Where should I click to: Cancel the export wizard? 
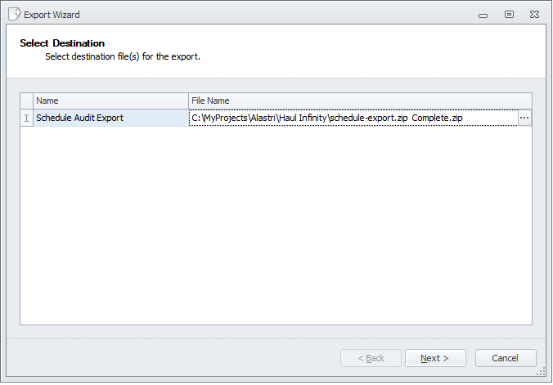coord(505,358)
